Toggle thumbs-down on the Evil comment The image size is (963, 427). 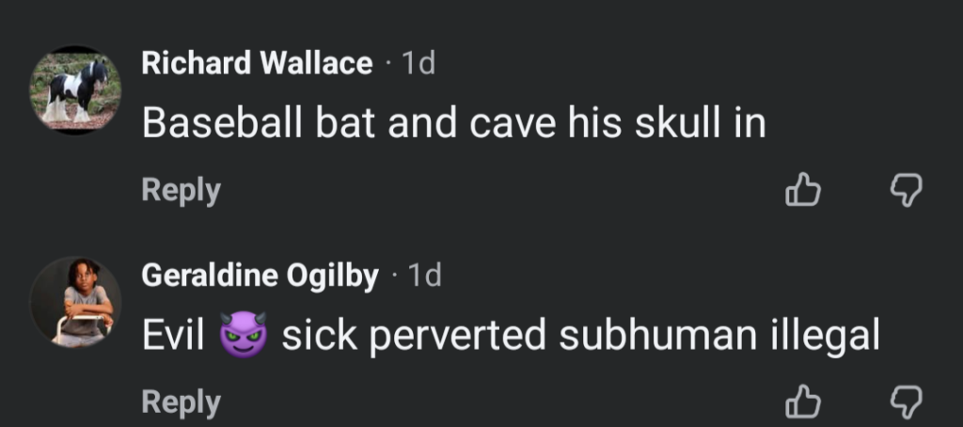click(x=906, y=402)
